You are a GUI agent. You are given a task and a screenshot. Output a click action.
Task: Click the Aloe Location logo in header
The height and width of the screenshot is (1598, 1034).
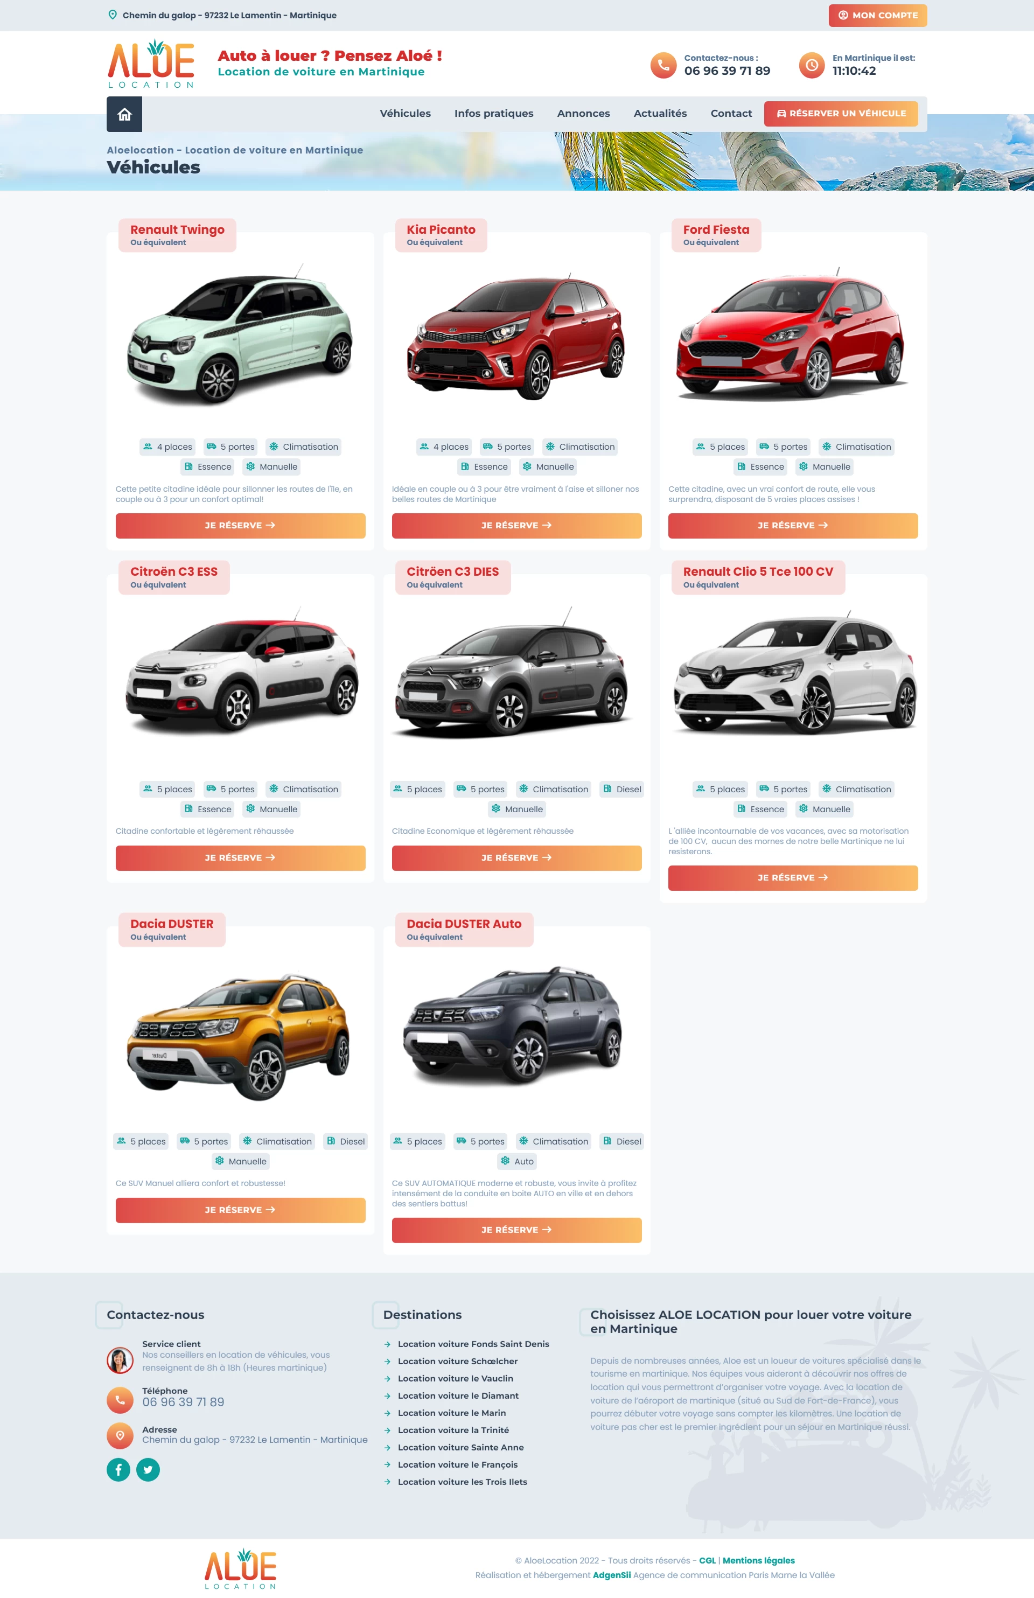[152, 64]
